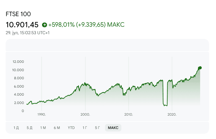Click the 10.901,45 index value

[x=22, y=25]
